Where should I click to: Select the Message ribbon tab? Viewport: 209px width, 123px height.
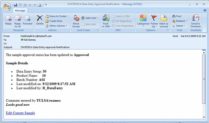(x=20, y=11)
